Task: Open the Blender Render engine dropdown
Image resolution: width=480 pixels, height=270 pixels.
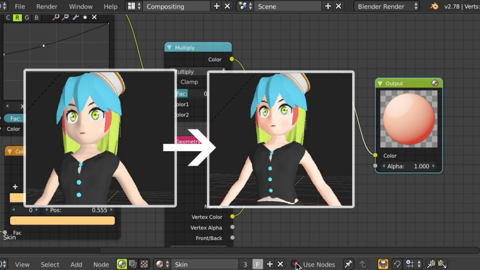Action: coord(386,7)
